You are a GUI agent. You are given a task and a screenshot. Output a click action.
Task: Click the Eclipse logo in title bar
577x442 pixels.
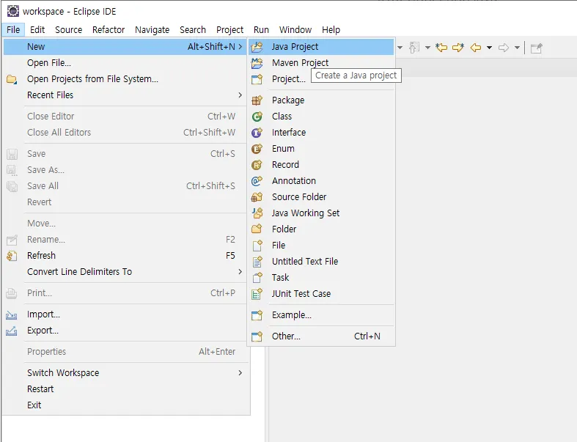click(x=13, y=11)
